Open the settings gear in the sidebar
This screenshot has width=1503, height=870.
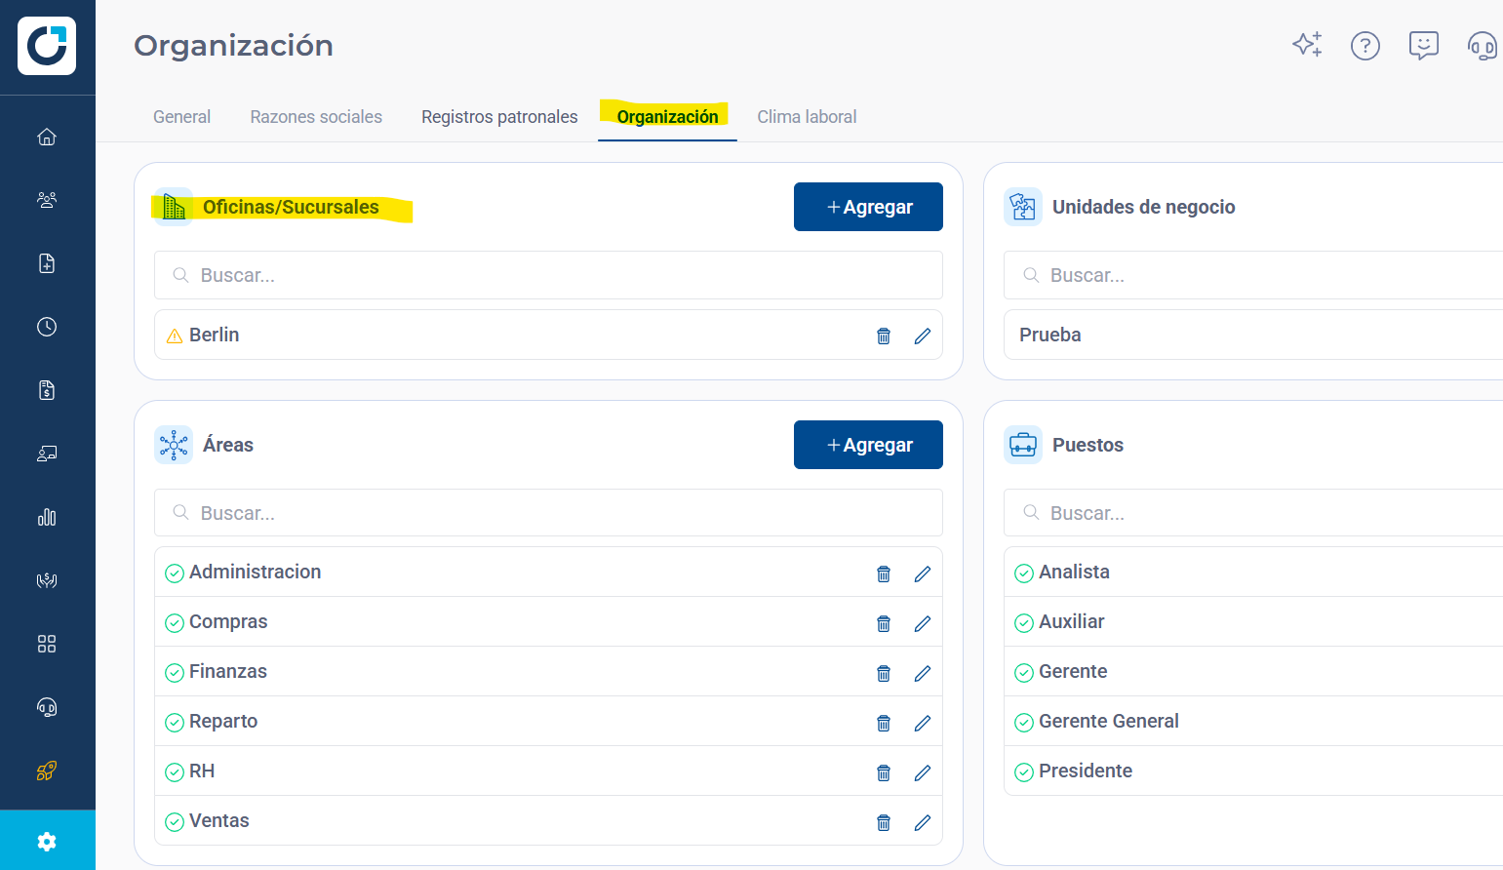(x=47, y=841)
